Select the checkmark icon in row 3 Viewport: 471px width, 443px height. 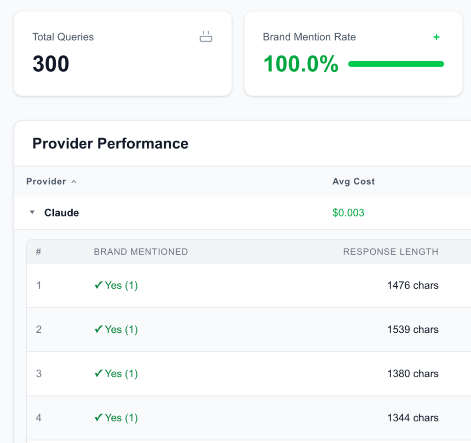pos(98,374)
